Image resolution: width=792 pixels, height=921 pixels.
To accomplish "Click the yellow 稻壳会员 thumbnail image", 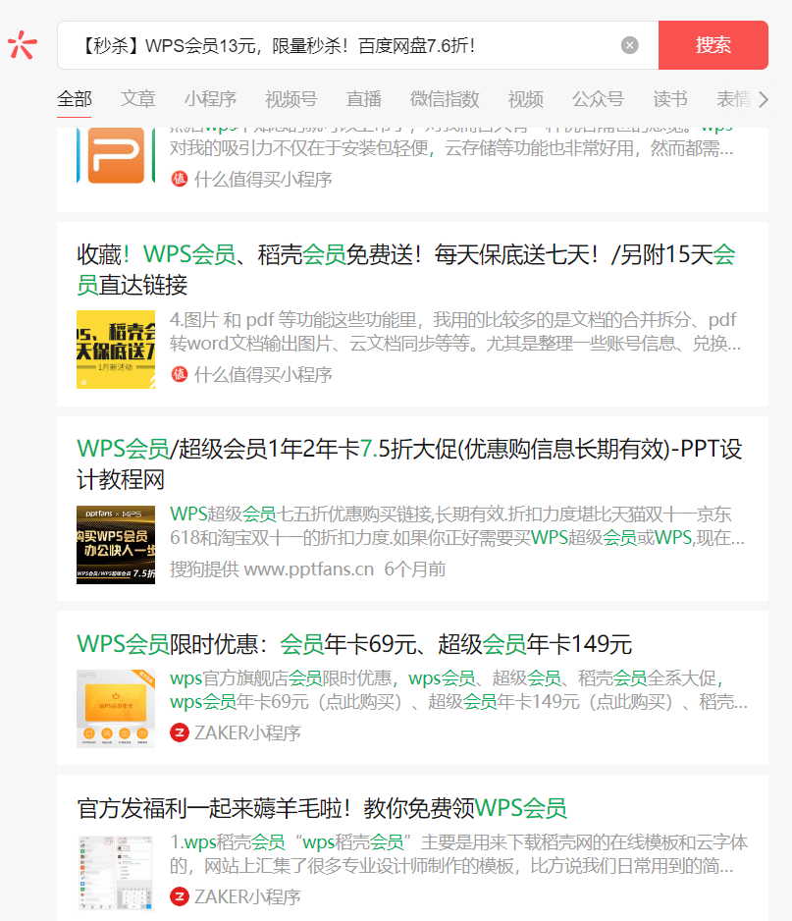I will (116, 350).
